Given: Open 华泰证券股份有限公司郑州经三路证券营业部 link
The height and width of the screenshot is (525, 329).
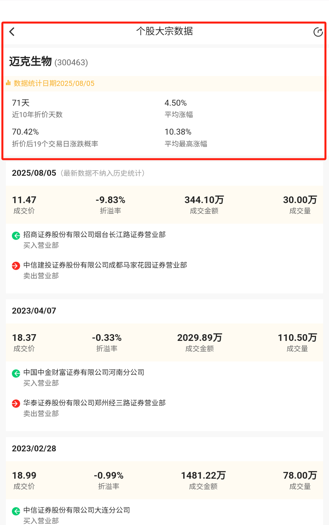Looking at the screenshot, I should 94,403.
